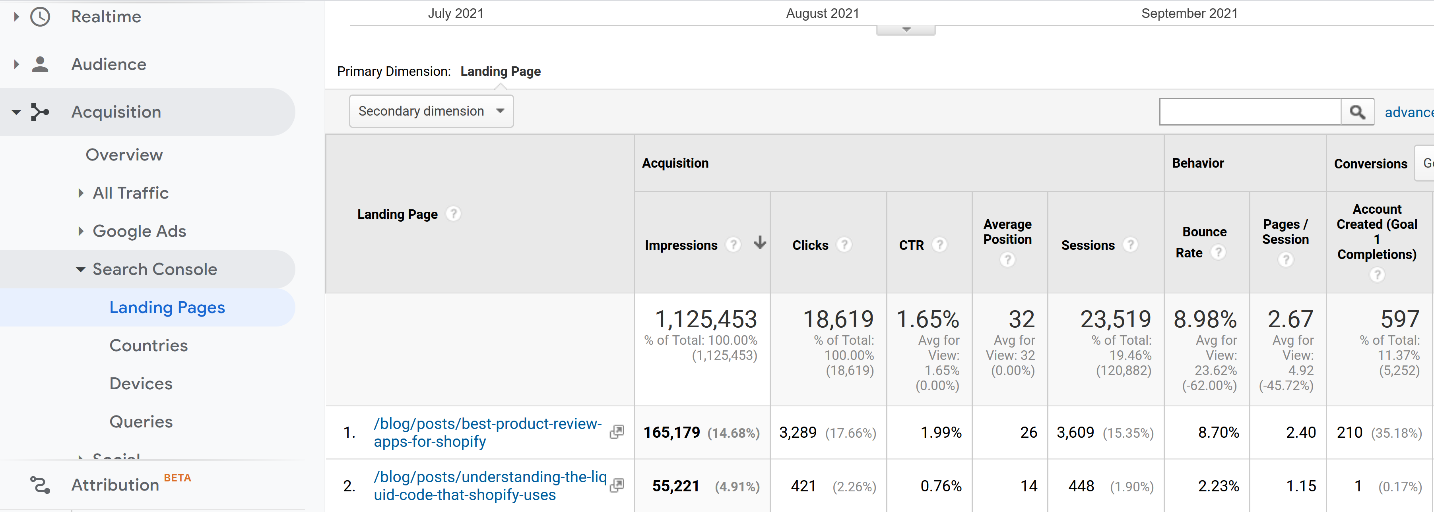Viewport: 1434px width, 512px height.
Task: Open the Secondary dimension dropdown
Action: [431, 111]
